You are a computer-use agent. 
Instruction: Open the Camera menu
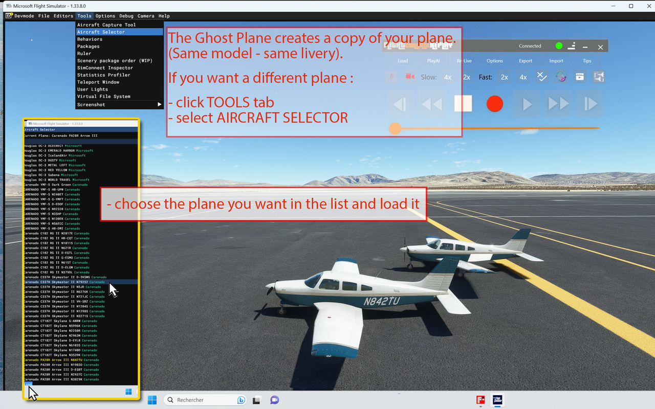146,16
